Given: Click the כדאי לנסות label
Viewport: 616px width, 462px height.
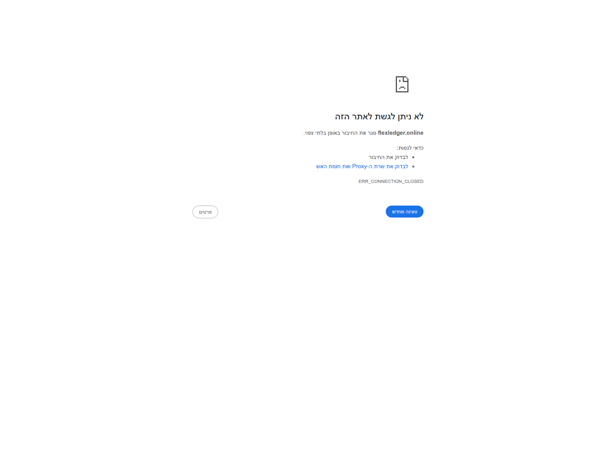Looking at the screenshot, I should pyautogui.click(x=410, y=148).
